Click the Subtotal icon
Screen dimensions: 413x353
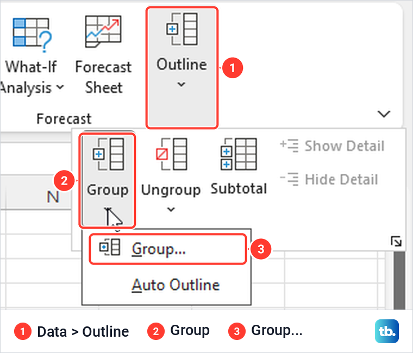(239, 154)
